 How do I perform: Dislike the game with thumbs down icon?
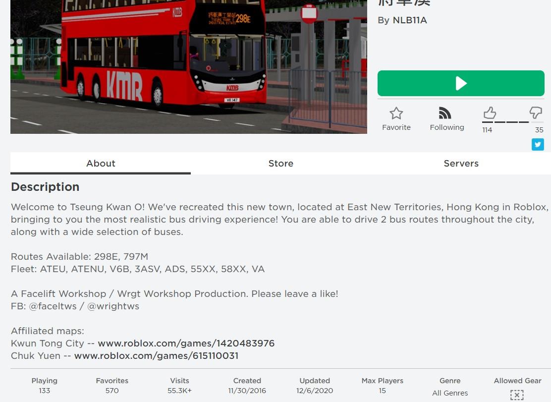(536, 113)
